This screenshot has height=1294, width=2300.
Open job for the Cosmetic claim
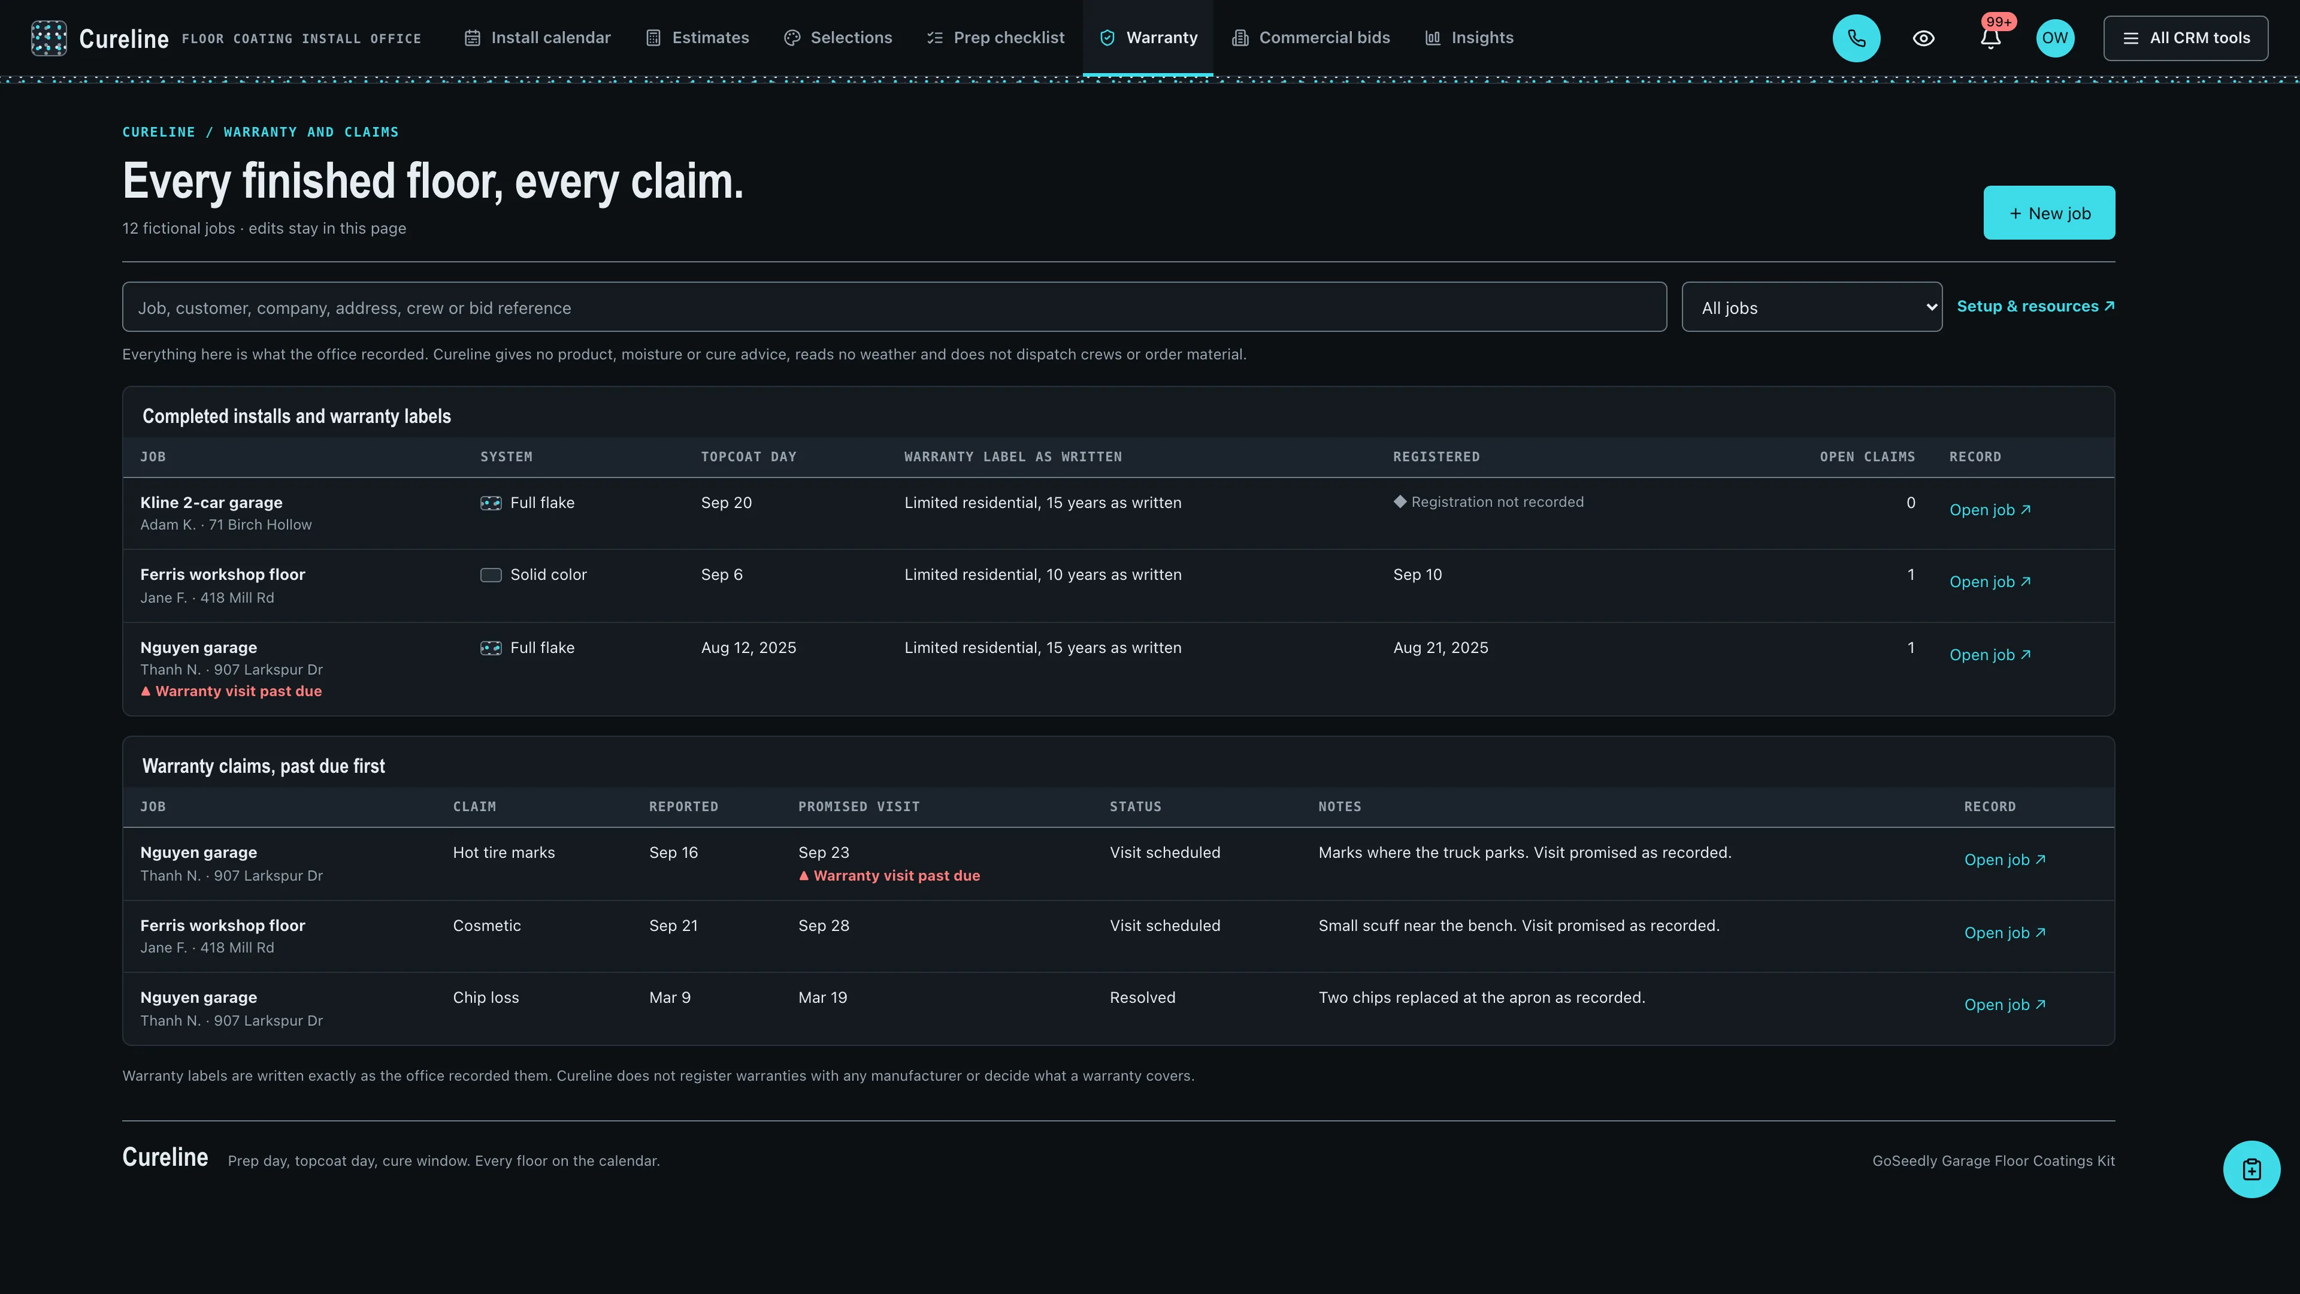pyautogui.click(x=2005, y=932)
